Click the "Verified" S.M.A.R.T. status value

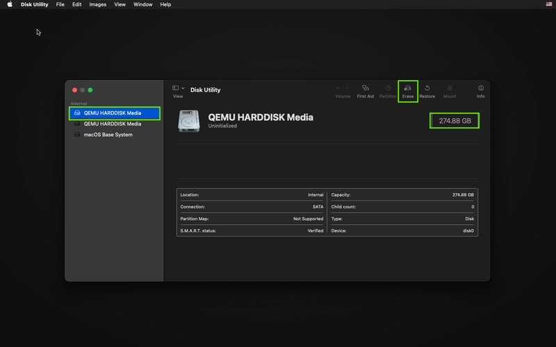click(x=316, y=230)
